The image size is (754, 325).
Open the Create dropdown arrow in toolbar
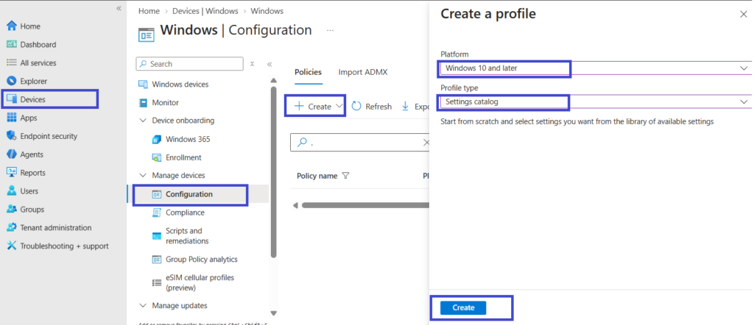pyautogui.click(x=339, y=106)
